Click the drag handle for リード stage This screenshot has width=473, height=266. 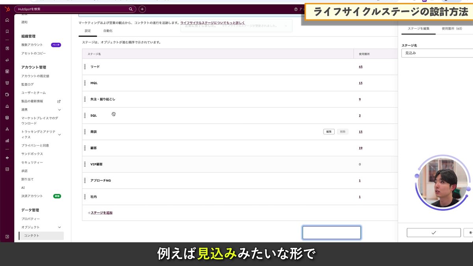pyautogui.click(x=85, y=67)
